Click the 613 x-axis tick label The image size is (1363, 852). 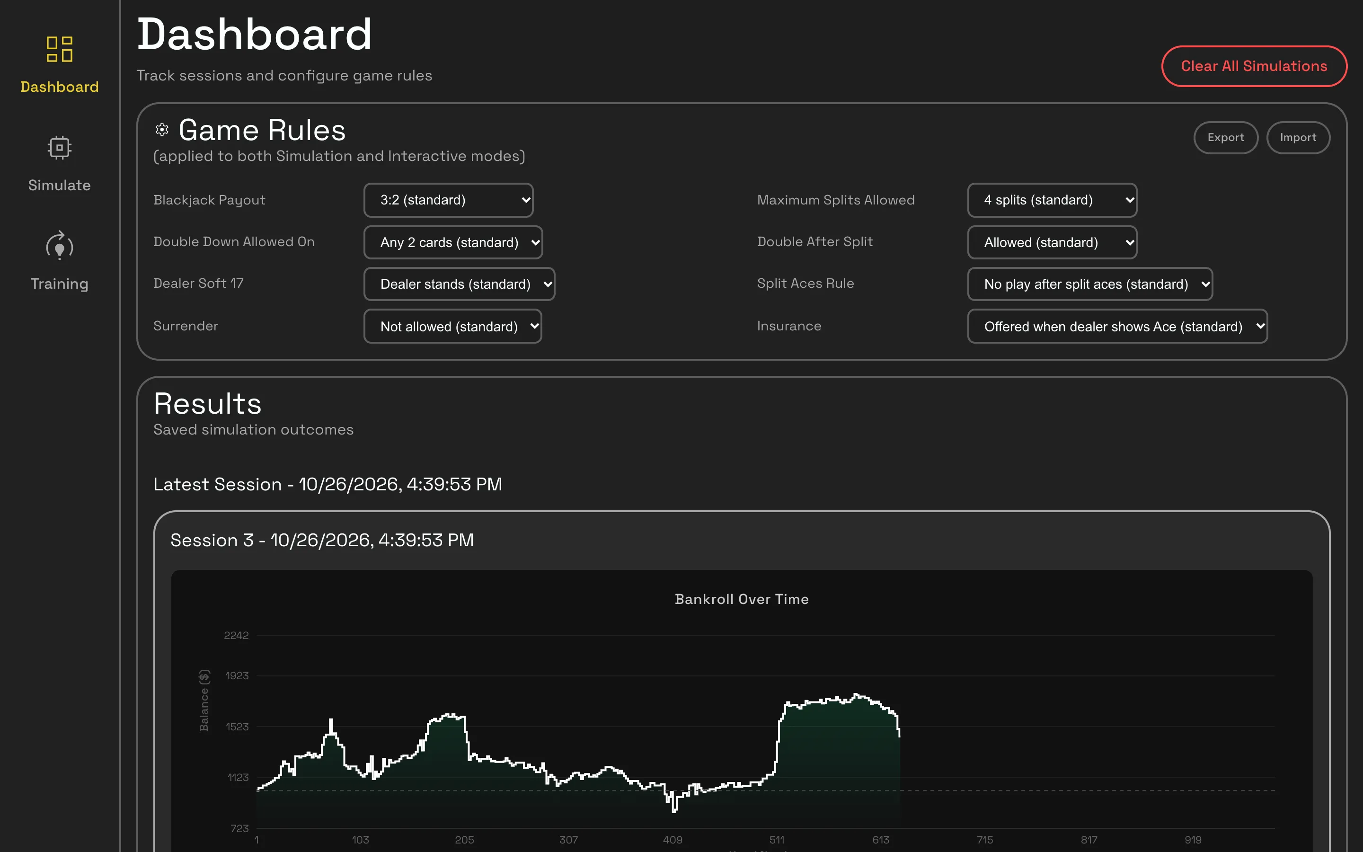point(881,840)
